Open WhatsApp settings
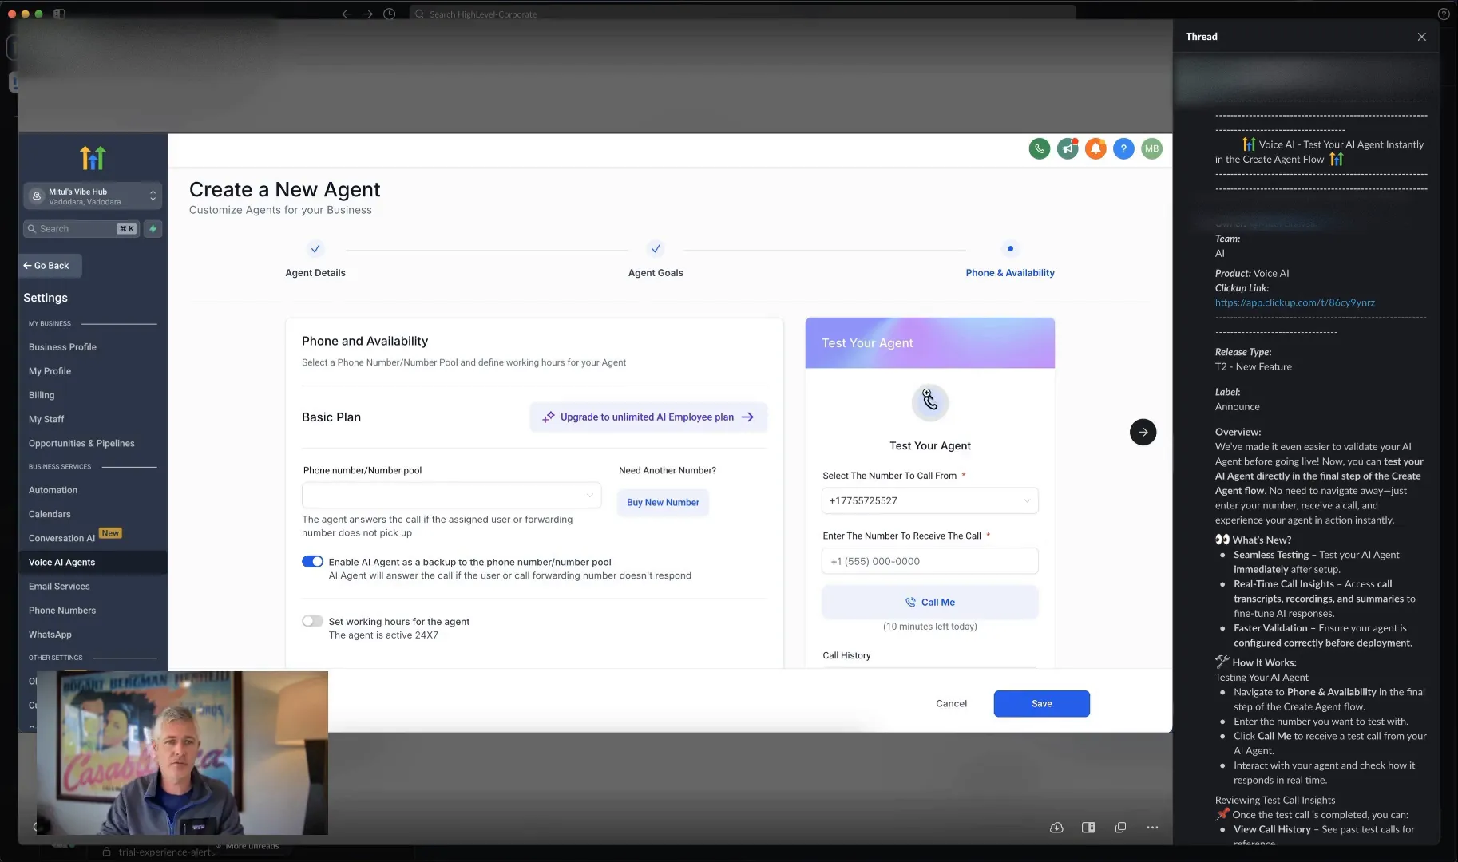This screenshot has width=1458, height=862. click(x=50, y=634)
